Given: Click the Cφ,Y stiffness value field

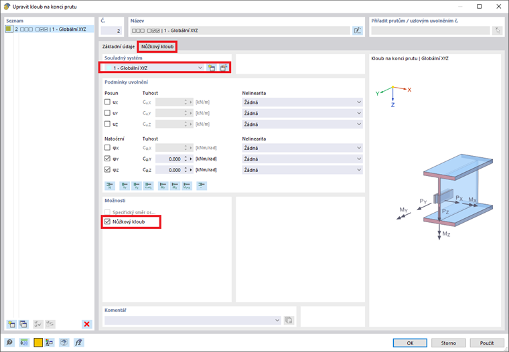Looking at the screenshot, I should coord(169,159).
